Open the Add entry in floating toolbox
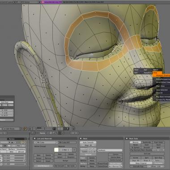 click(145, 70)
